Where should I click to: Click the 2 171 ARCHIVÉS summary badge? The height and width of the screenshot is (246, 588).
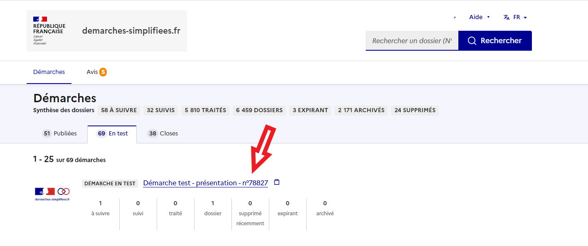(361, 110)
